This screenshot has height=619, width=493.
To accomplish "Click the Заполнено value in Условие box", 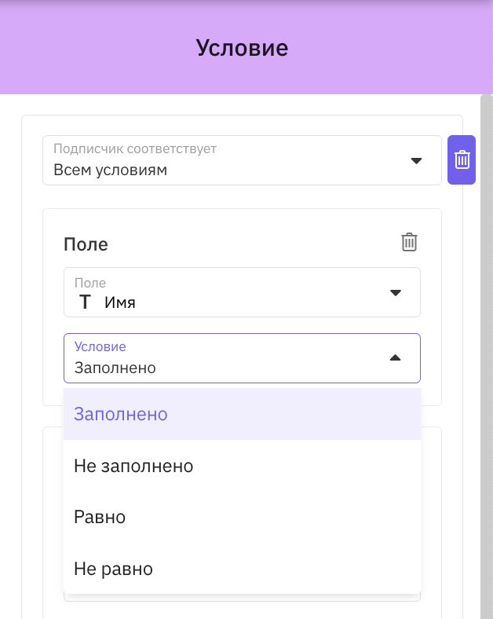I will point(115,368).
